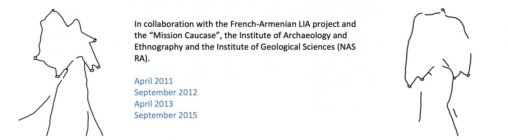Open the September 2012 link
The height and width of the screenshot is (140, 508).
pos(166,92)
